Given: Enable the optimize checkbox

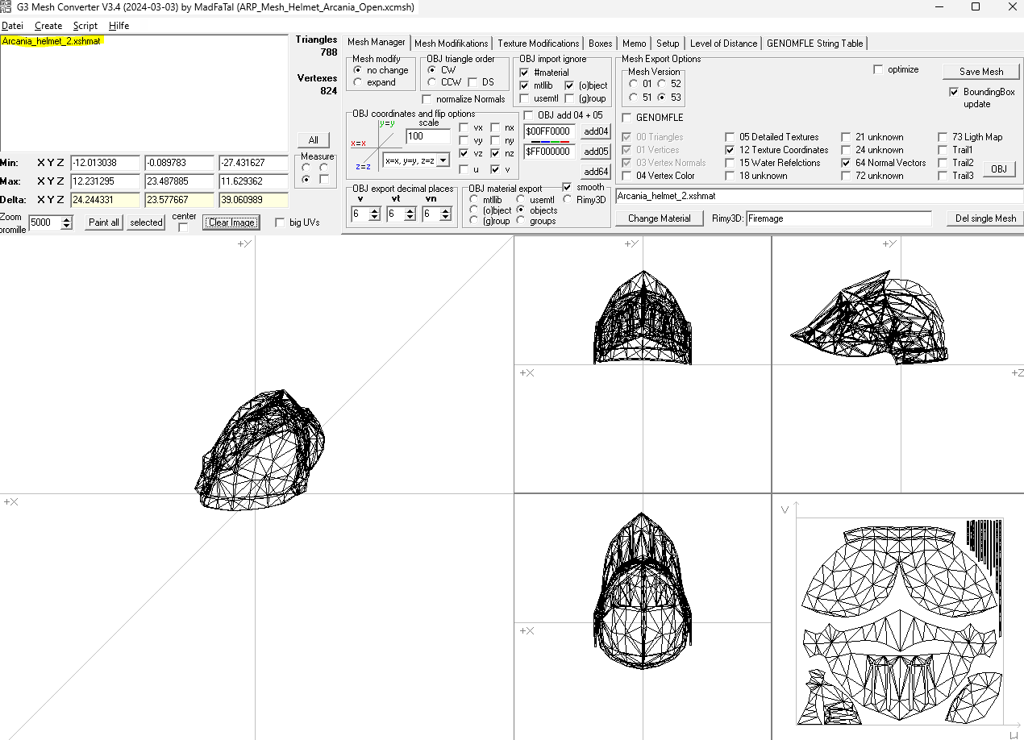Looking at the screenshot, I should [x=878, y=69].
